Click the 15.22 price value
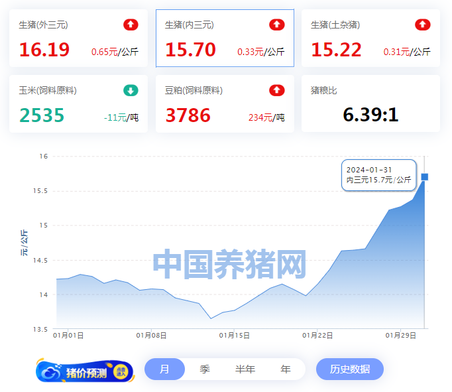 337,50
